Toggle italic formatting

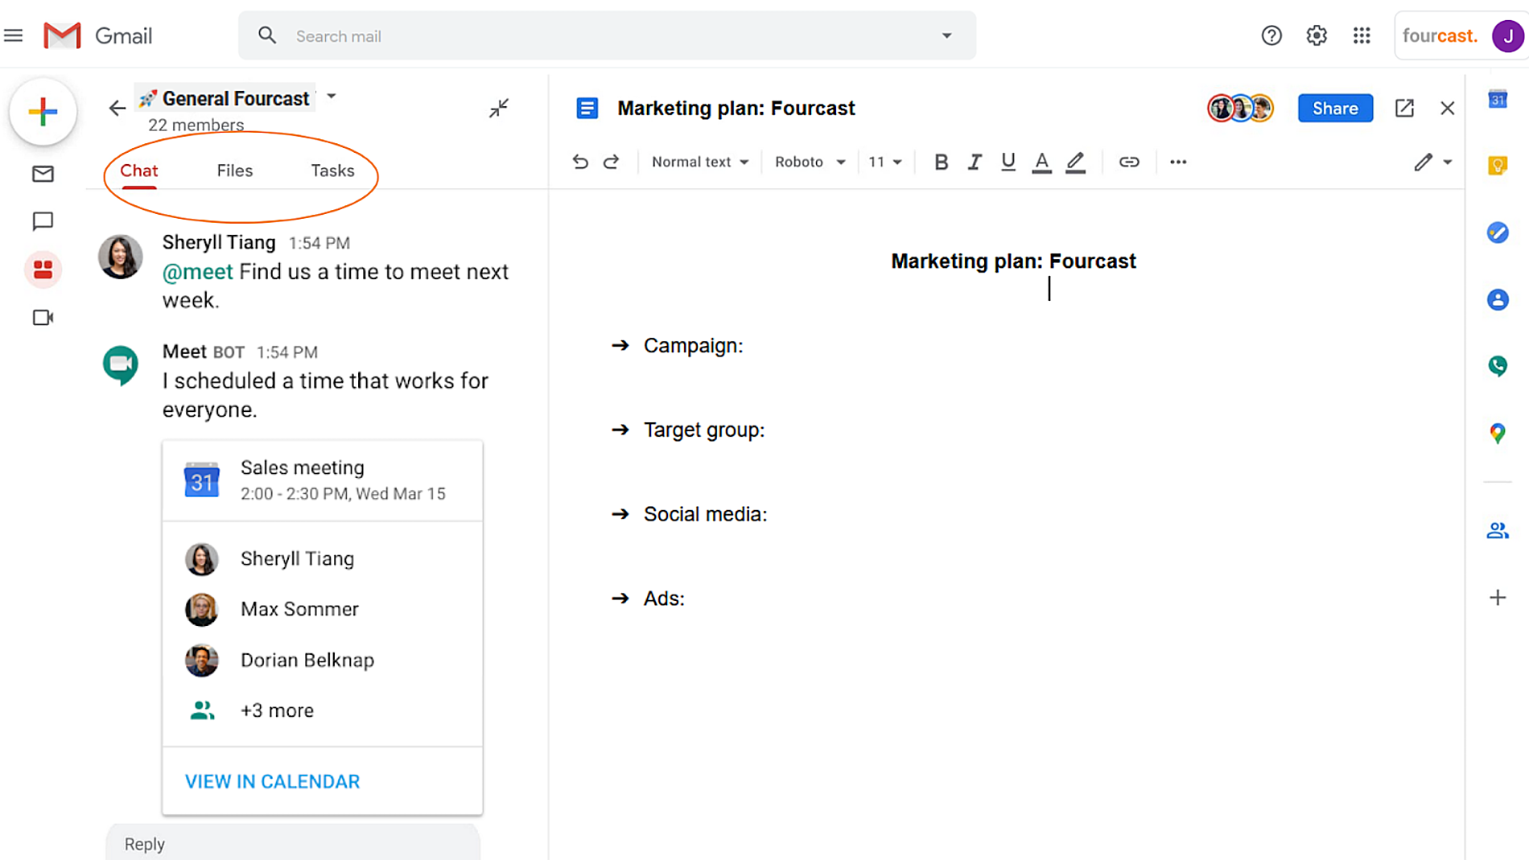pos(975,162)
